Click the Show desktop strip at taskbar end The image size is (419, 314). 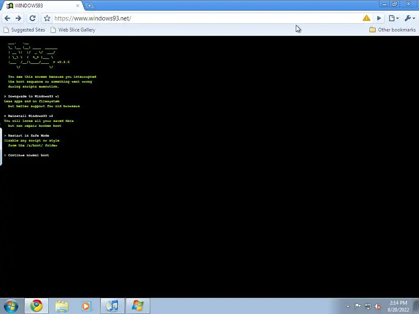coord(416,306)
